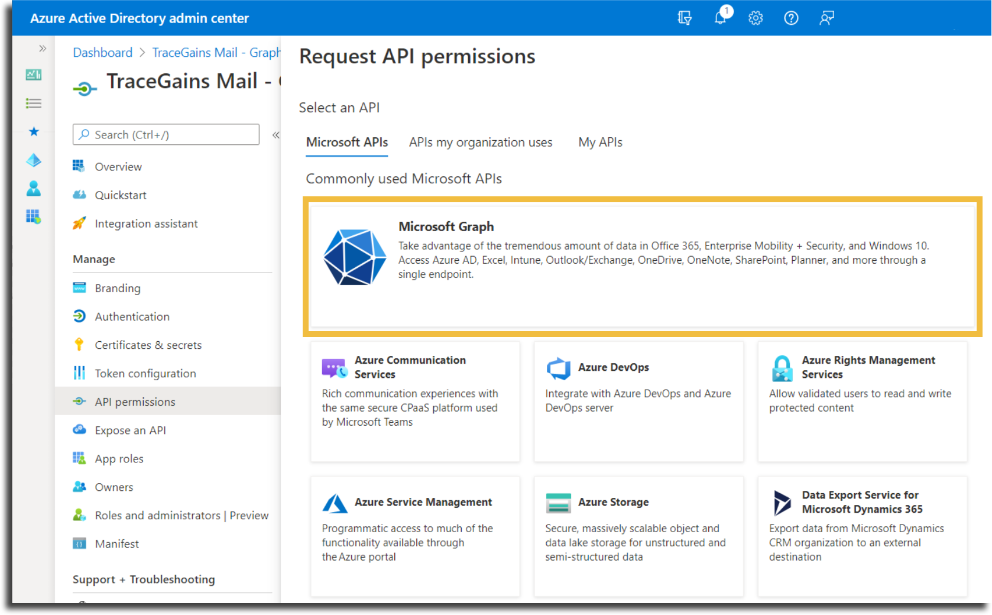The width and height of the screenshot is (992, 615).
Task: Select the Data Export Service title
Action: [x=862, y=502]
